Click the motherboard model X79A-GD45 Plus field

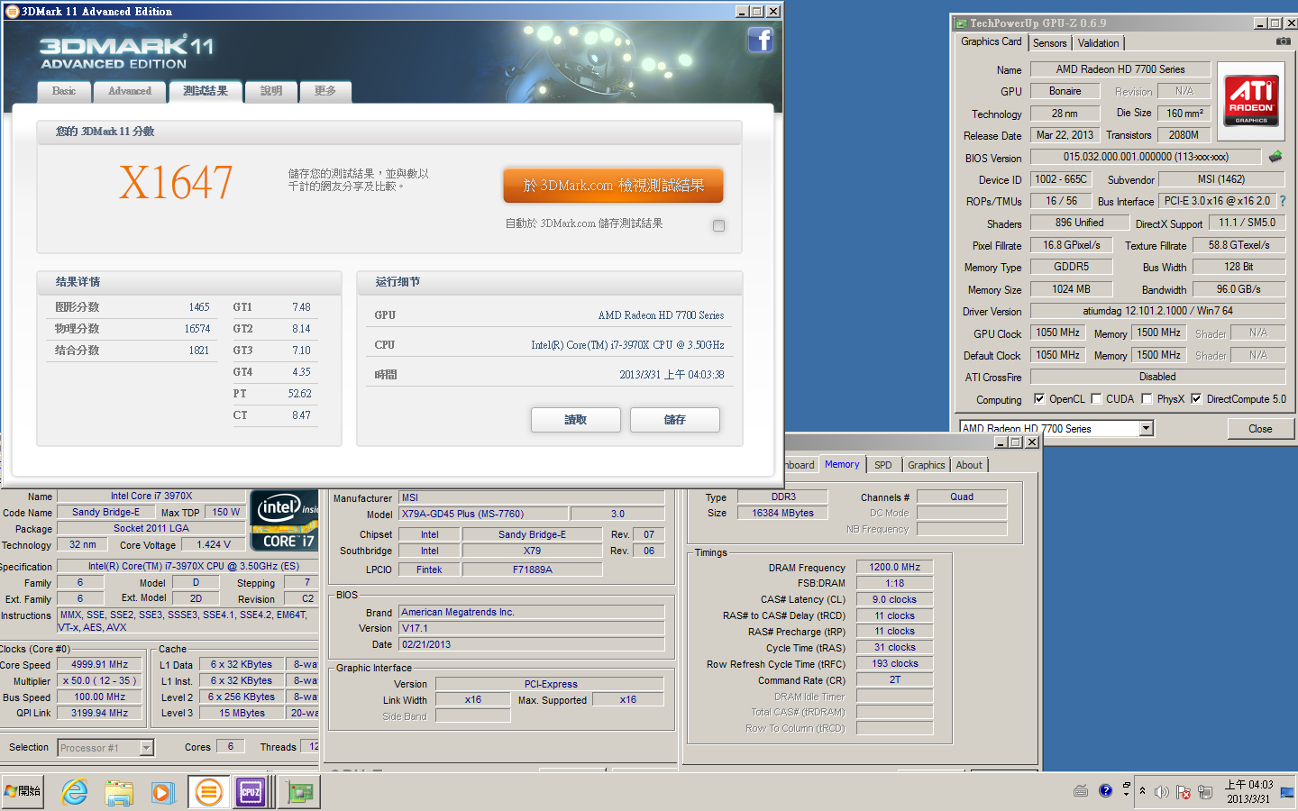pyautogui.click(x=486, y=514)
